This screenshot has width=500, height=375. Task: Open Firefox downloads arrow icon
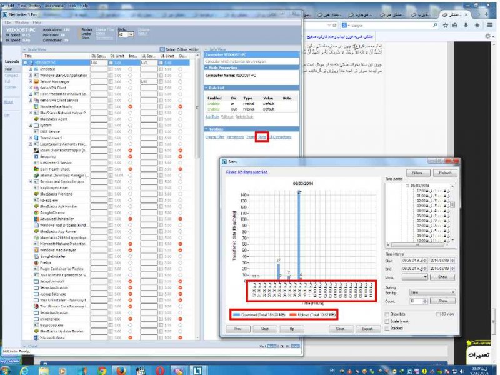coord(466,25)
